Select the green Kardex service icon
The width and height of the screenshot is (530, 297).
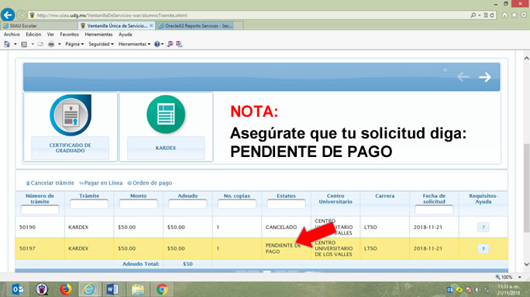point(166,114)
